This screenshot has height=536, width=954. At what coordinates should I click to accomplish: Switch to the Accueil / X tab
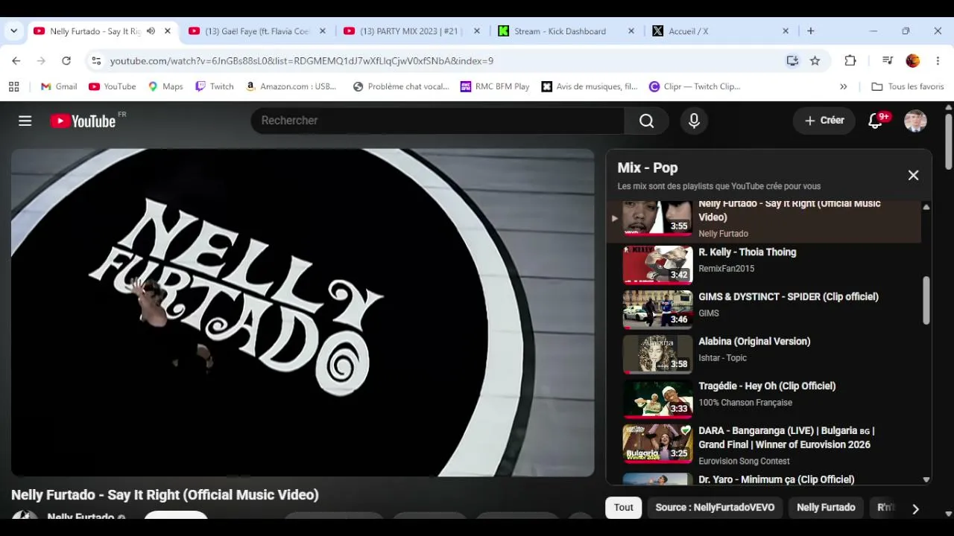[720, 31]
